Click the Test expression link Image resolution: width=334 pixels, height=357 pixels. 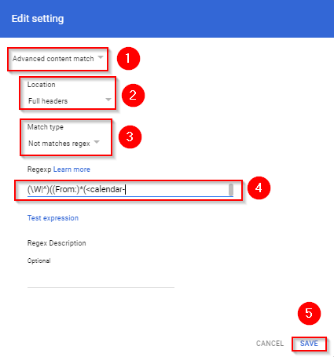(x=53, y=218)
